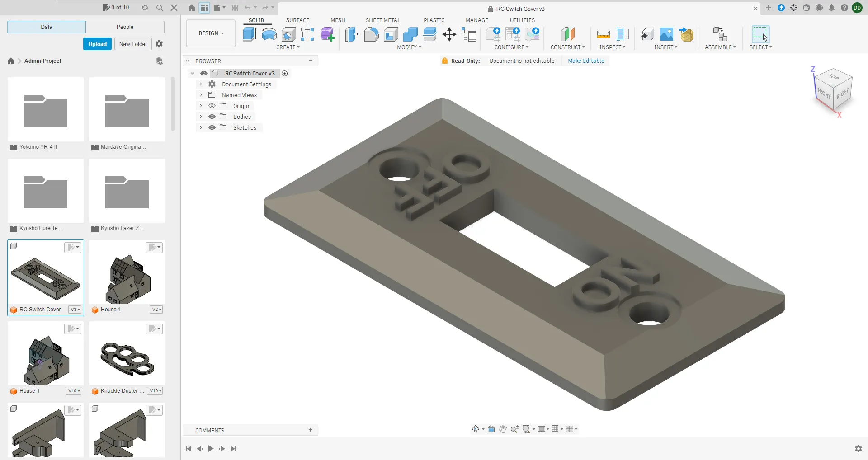
Task: Click the Fillet tool icon
Action: tap(371, 34)
